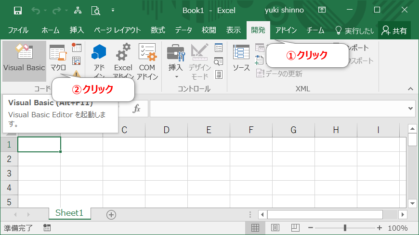419x235 pixels.
Task: Click データの更新 refresh data button
Action: (279, 74)
